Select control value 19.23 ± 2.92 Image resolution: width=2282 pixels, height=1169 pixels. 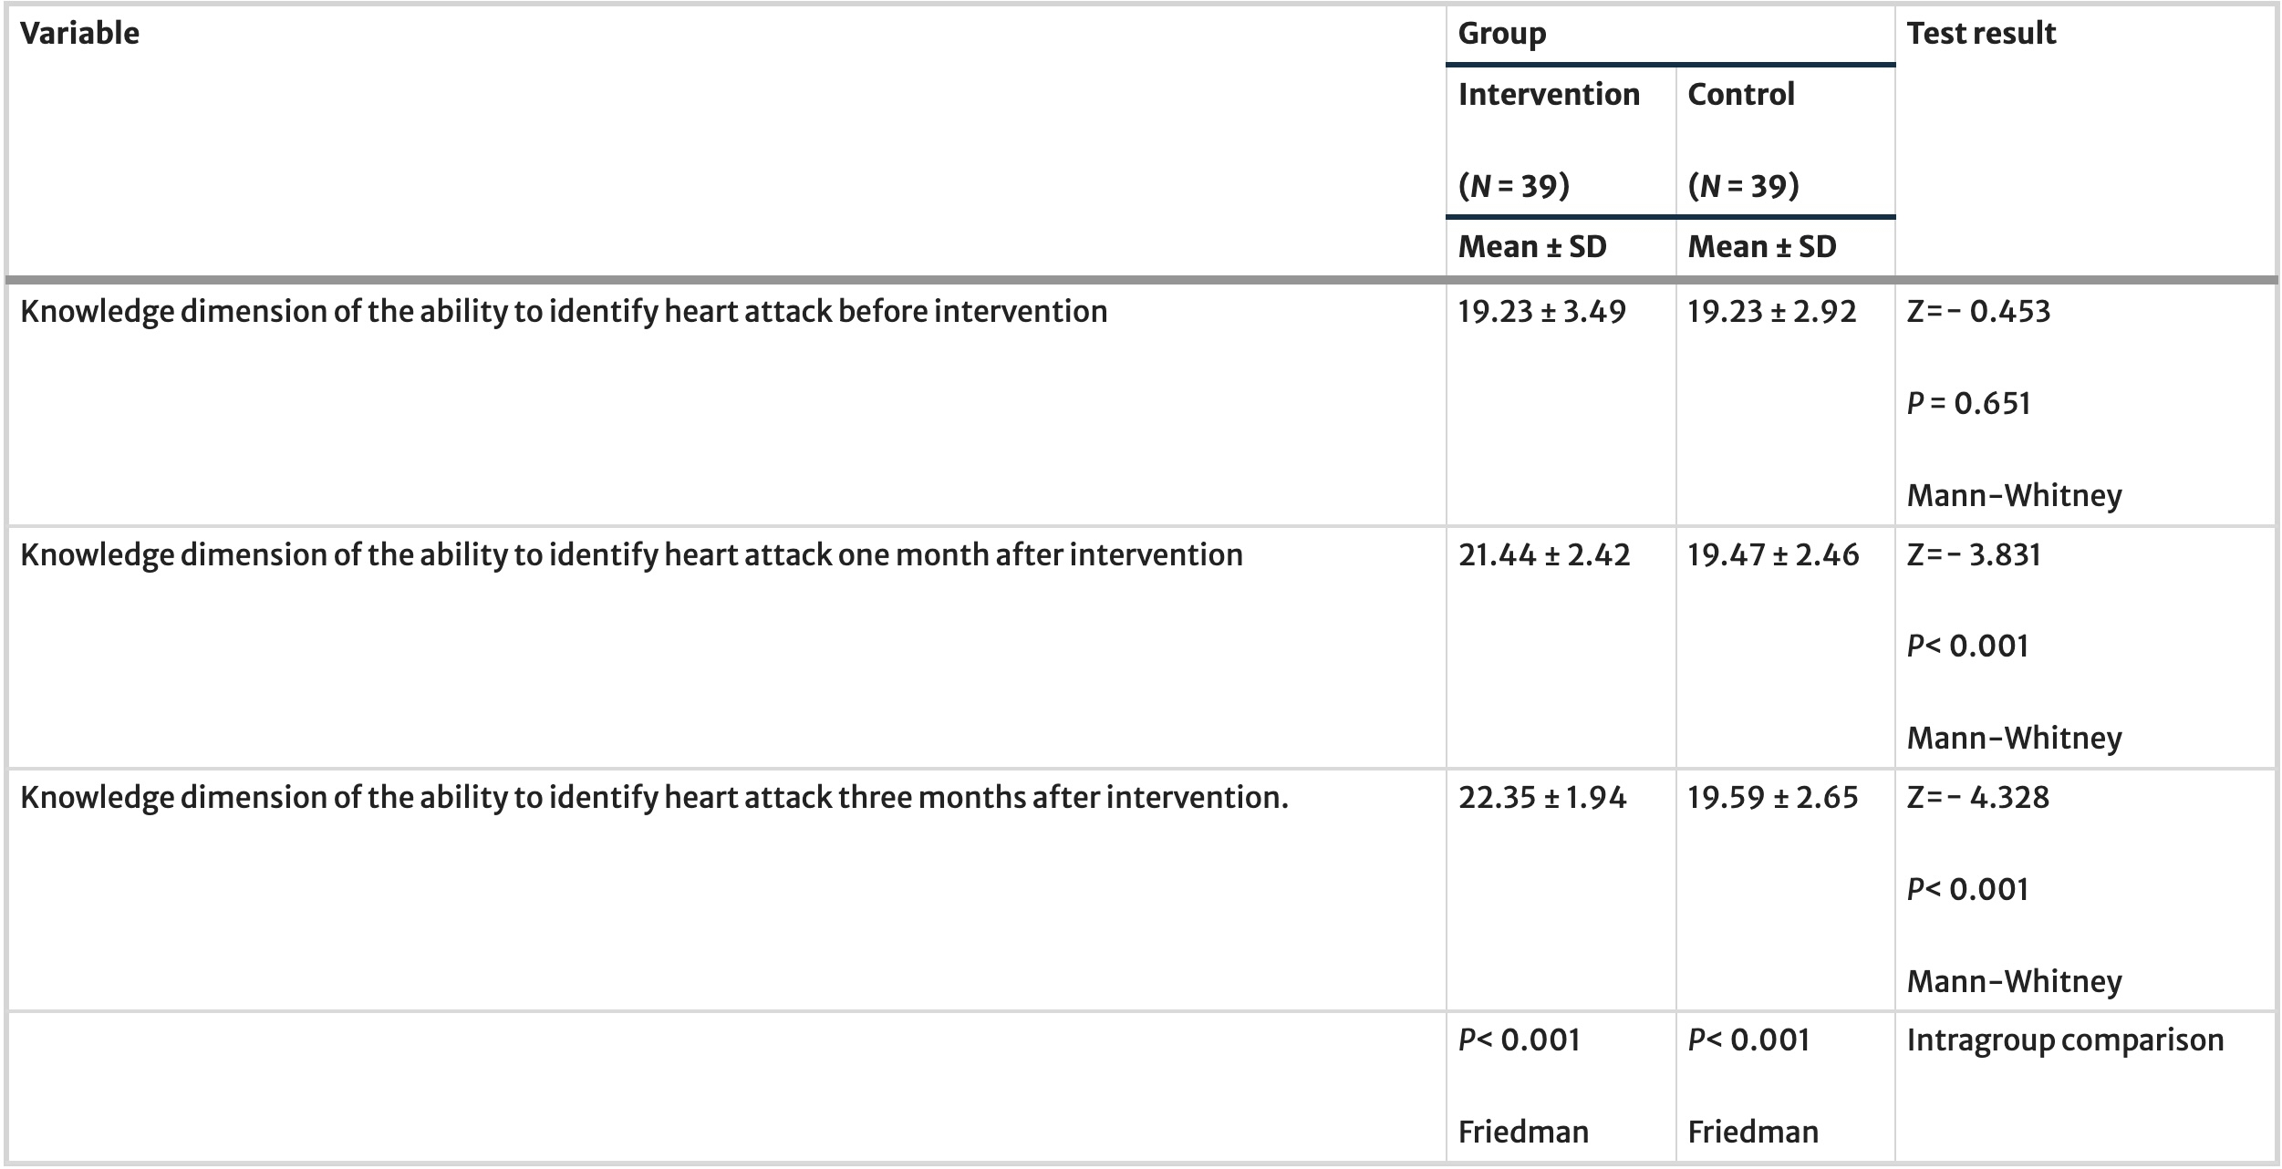[1771, 312]
